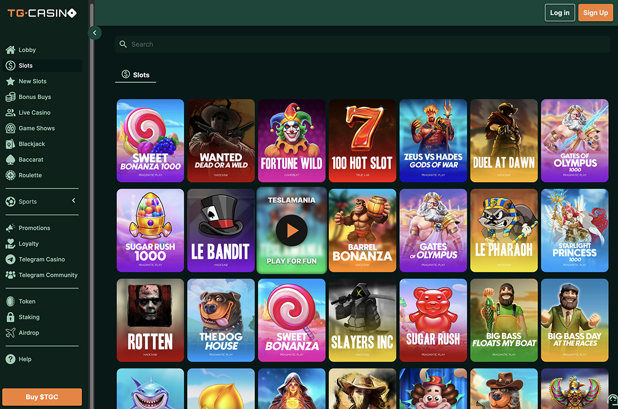
Task: Open the Live Casino menu item
Action: [x=34, y=113]
